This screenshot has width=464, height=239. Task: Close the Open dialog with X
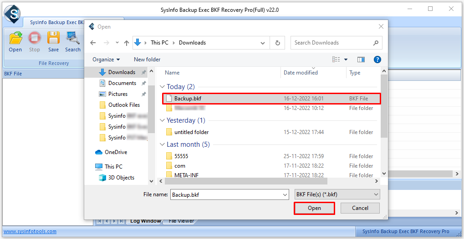point(381,27)
